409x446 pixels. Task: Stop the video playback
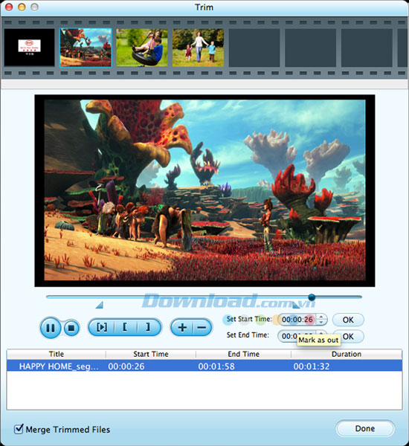click(x=71, y=328)
